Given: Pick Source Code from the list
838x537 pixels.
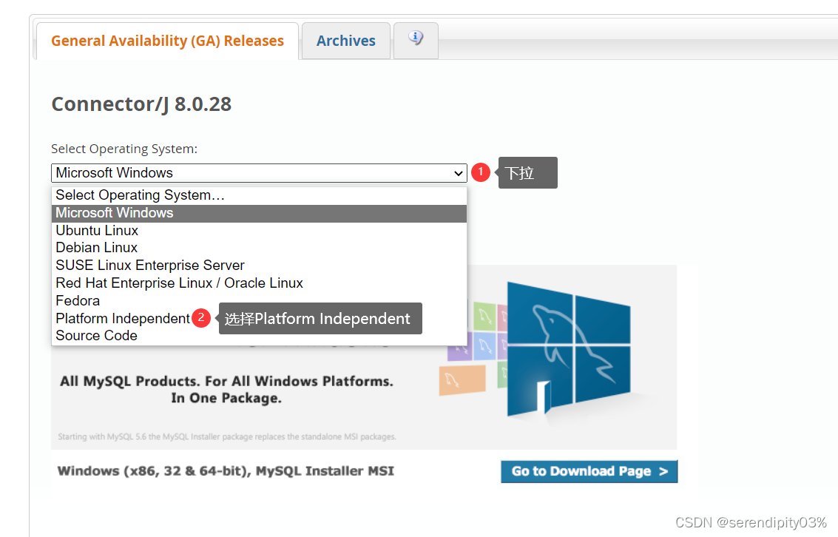Looking at the screenshot, I should (x=259, y=336).
